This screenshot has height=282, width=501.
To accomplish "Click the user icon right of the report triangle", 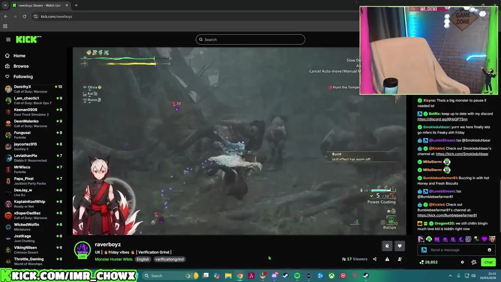I will (400, 259).
